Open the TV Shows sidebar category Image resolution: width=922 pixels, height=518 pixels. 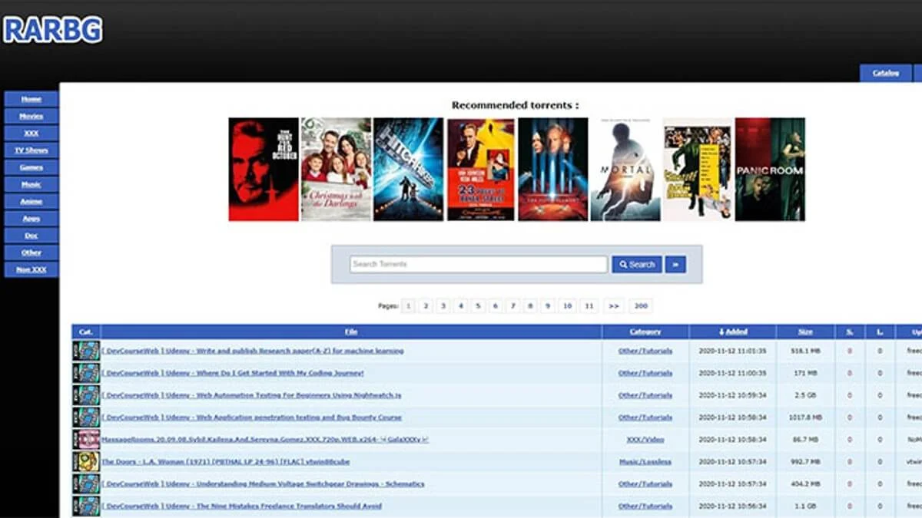point(32,150)
